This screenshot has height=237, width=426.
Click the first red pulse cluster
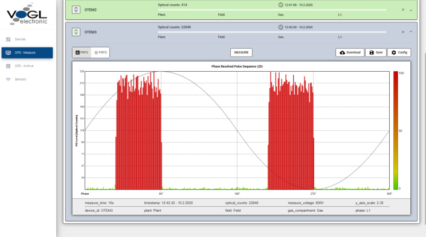(x=138, y=130)
